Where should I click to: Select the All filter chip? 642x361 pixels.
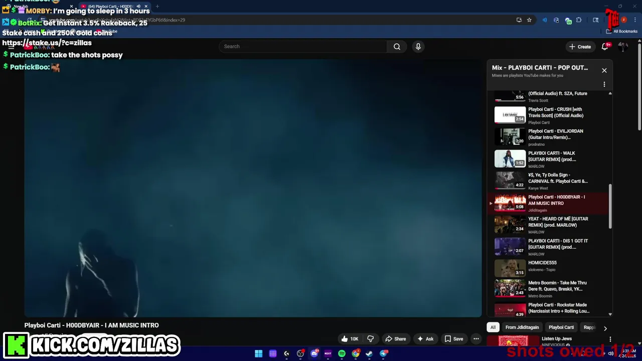pyautogui.click(x=493, y=327)
